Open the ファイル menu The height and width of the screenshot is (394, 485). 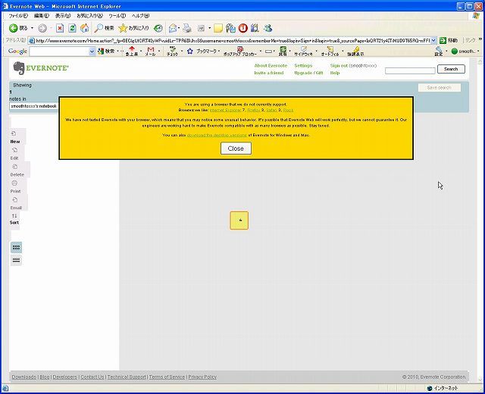pyautogui.click(x=18, y=16)
